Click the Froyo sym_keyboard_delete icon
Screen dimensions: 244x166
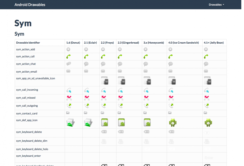[103, 132]
